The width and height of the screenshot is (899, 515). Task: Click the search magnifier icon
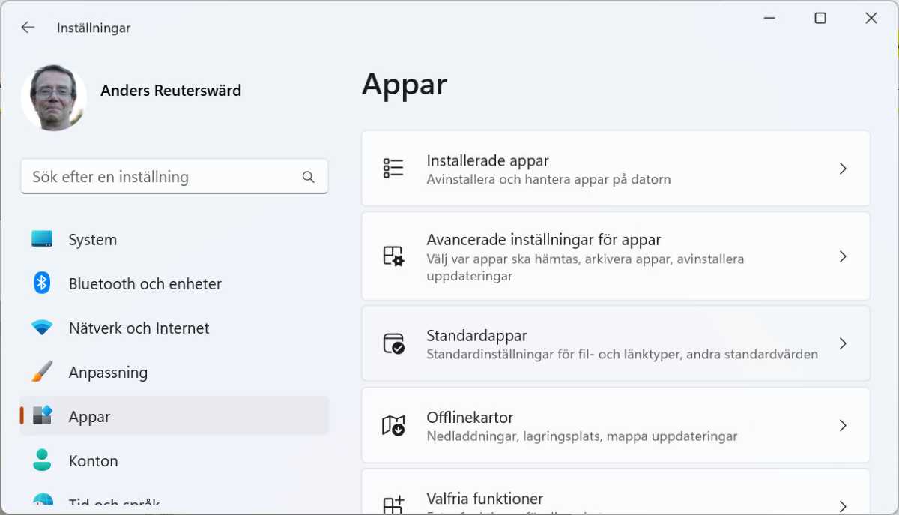308,177
